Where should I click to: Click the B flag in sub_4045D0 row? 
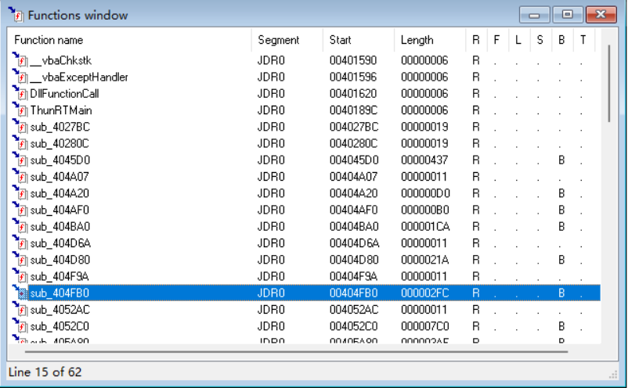[x=561, y=160]
